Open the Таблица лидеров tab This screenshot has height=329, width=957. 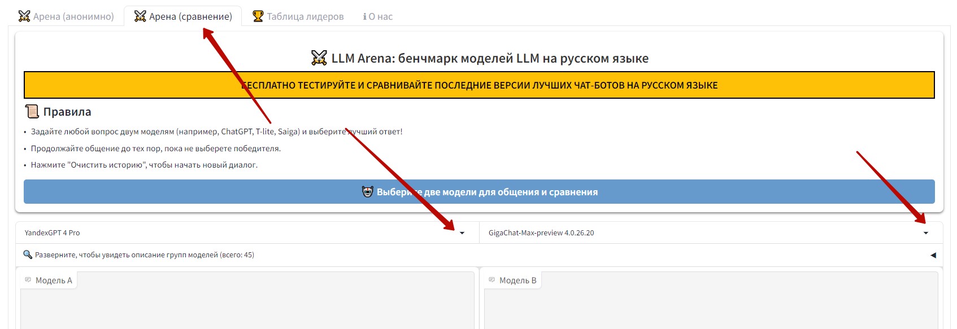click(x=305, y=17)
